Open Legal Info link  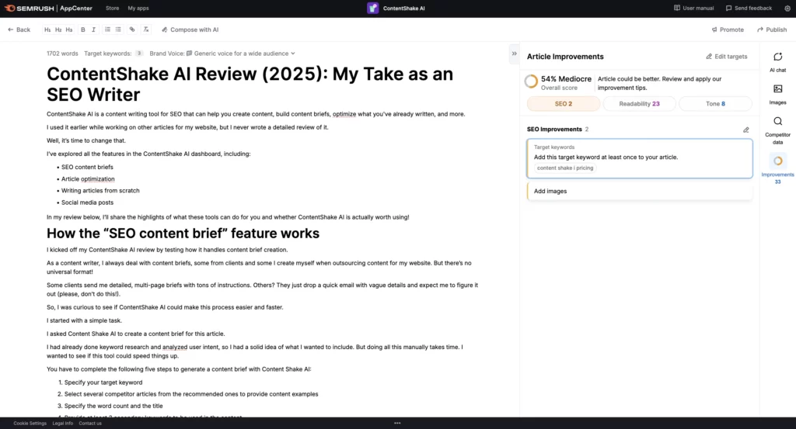pos(62,424)
